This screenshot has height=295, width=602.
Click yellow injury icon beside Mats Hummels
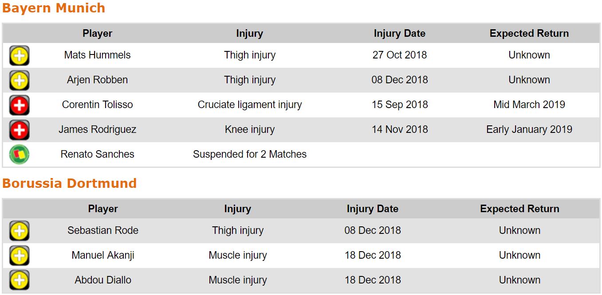tap(19, 56)
